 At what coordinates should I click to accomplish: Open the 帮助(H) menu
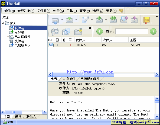coord(111,11)
